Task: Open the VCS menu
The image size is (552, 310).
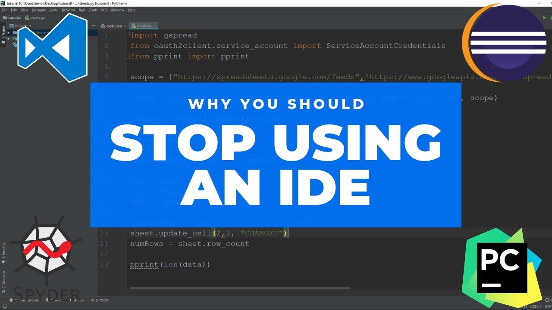Action: 104,10
